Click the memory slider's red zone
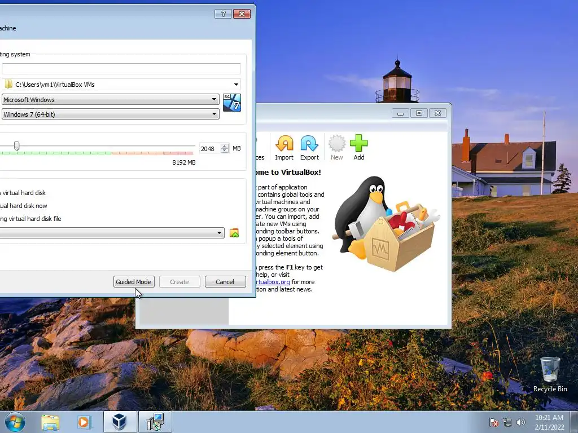Screen dimensions: 578x433 (152, 153)
